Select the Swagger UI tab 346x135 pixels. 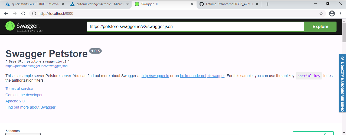coord(164,4)
